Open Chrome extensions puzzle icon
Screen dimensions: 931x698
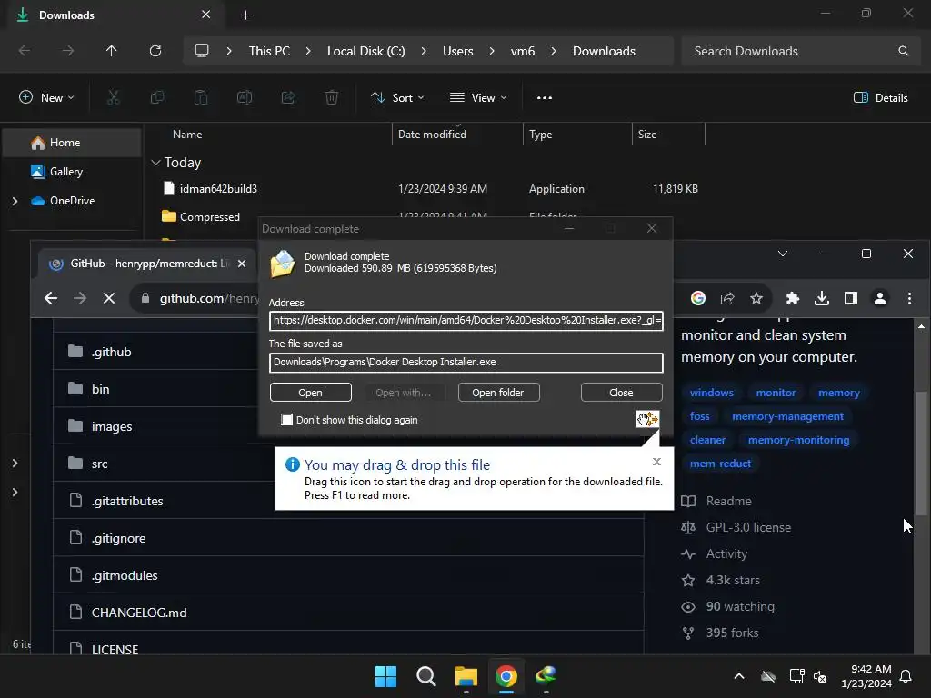coord(793,298)
